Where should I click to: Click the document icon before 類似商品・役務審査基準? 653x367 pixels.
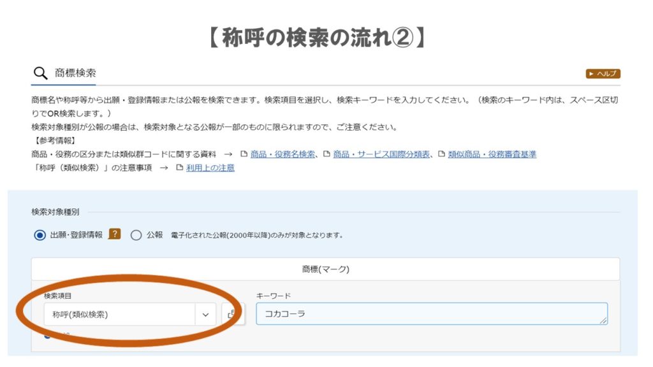point(441,154)
